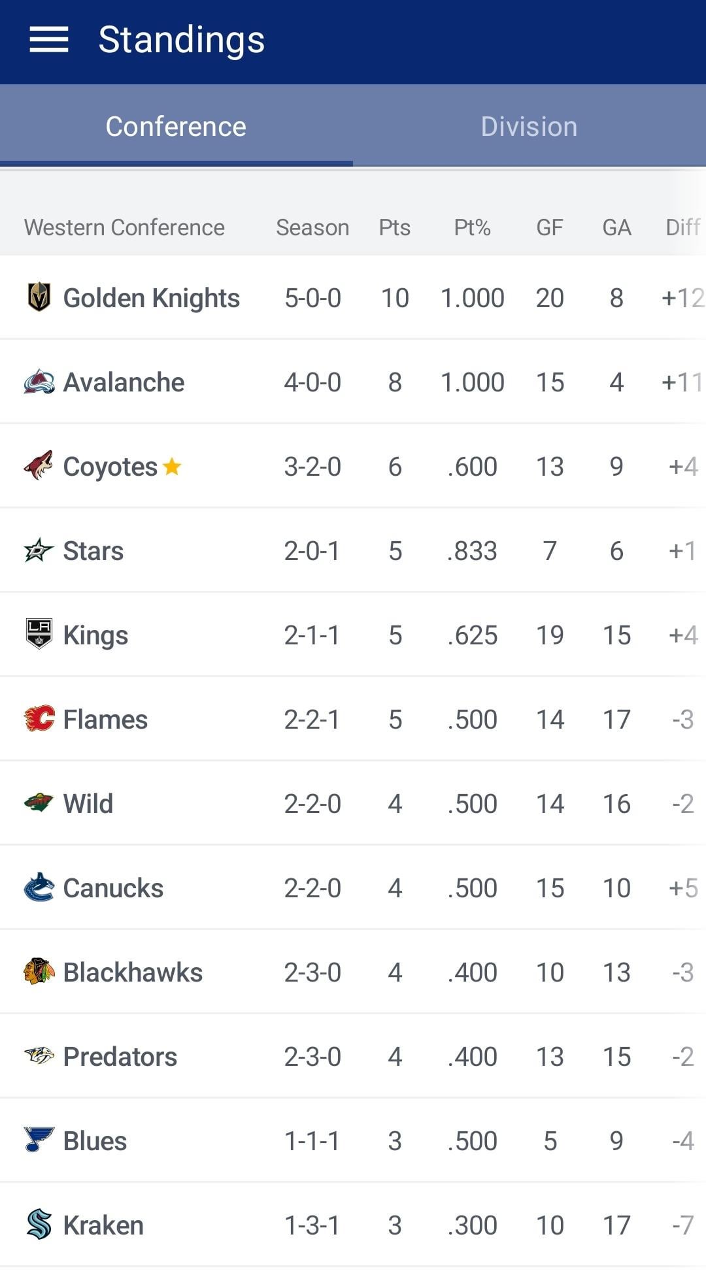
Task: Tap the Western Conference header label
Action: 124,227
